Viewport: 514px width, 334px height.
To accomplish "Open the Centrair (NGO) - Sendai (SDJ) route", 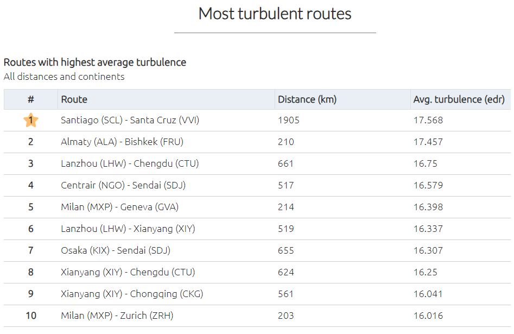I will pos(123,185).
